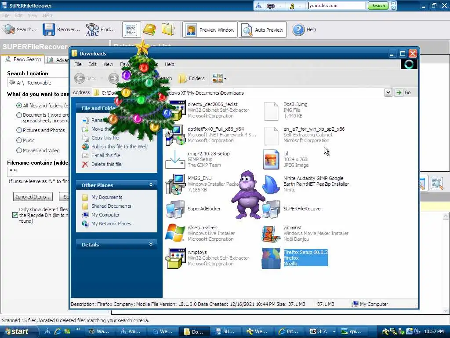Click the yellow book toolbar icon
The image size is (450, 338).
149,29
